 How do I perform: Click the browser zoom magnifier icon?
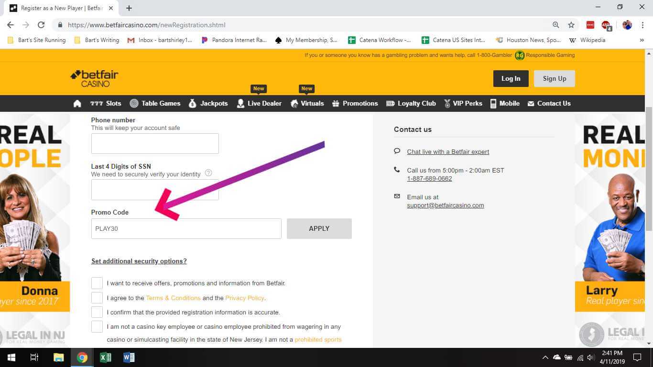click(555, 25)
